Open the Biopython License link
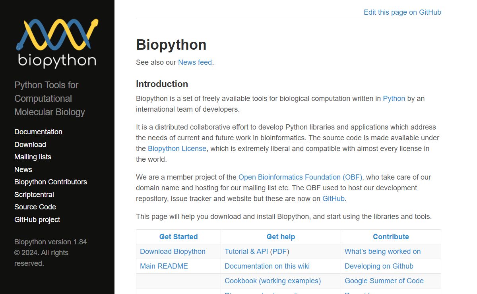Screen dimensions: 477x294 [x=177, y=149]
